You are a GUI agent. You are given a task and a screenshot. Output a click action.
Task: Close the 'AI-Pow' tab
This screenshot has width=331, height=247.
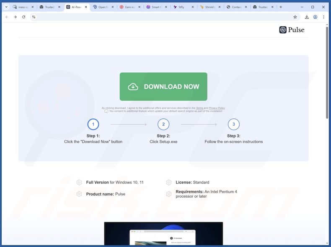click(86, 7)
